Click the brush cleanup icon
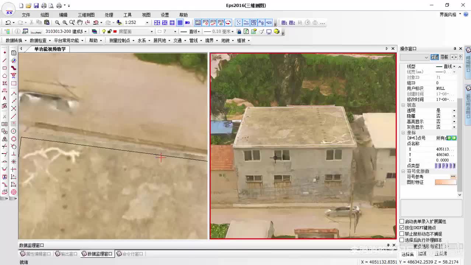The width and height of the screenshot is (471, 265). (262, 32)
